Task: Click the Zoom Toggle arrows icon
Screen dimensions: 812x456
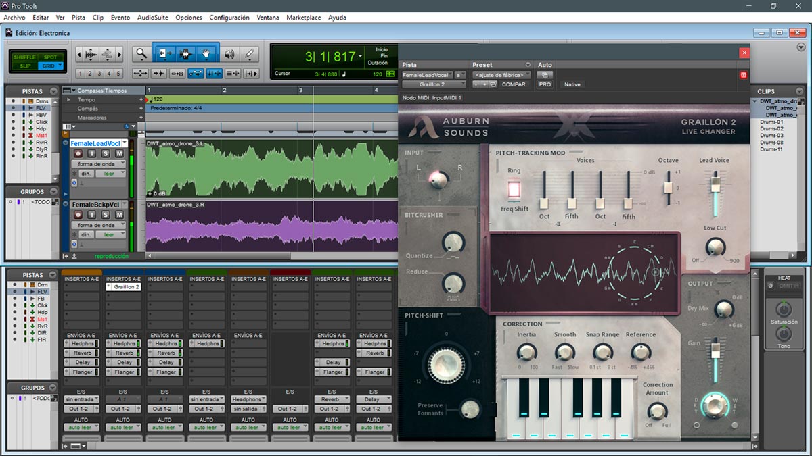Action: (141, 73)
